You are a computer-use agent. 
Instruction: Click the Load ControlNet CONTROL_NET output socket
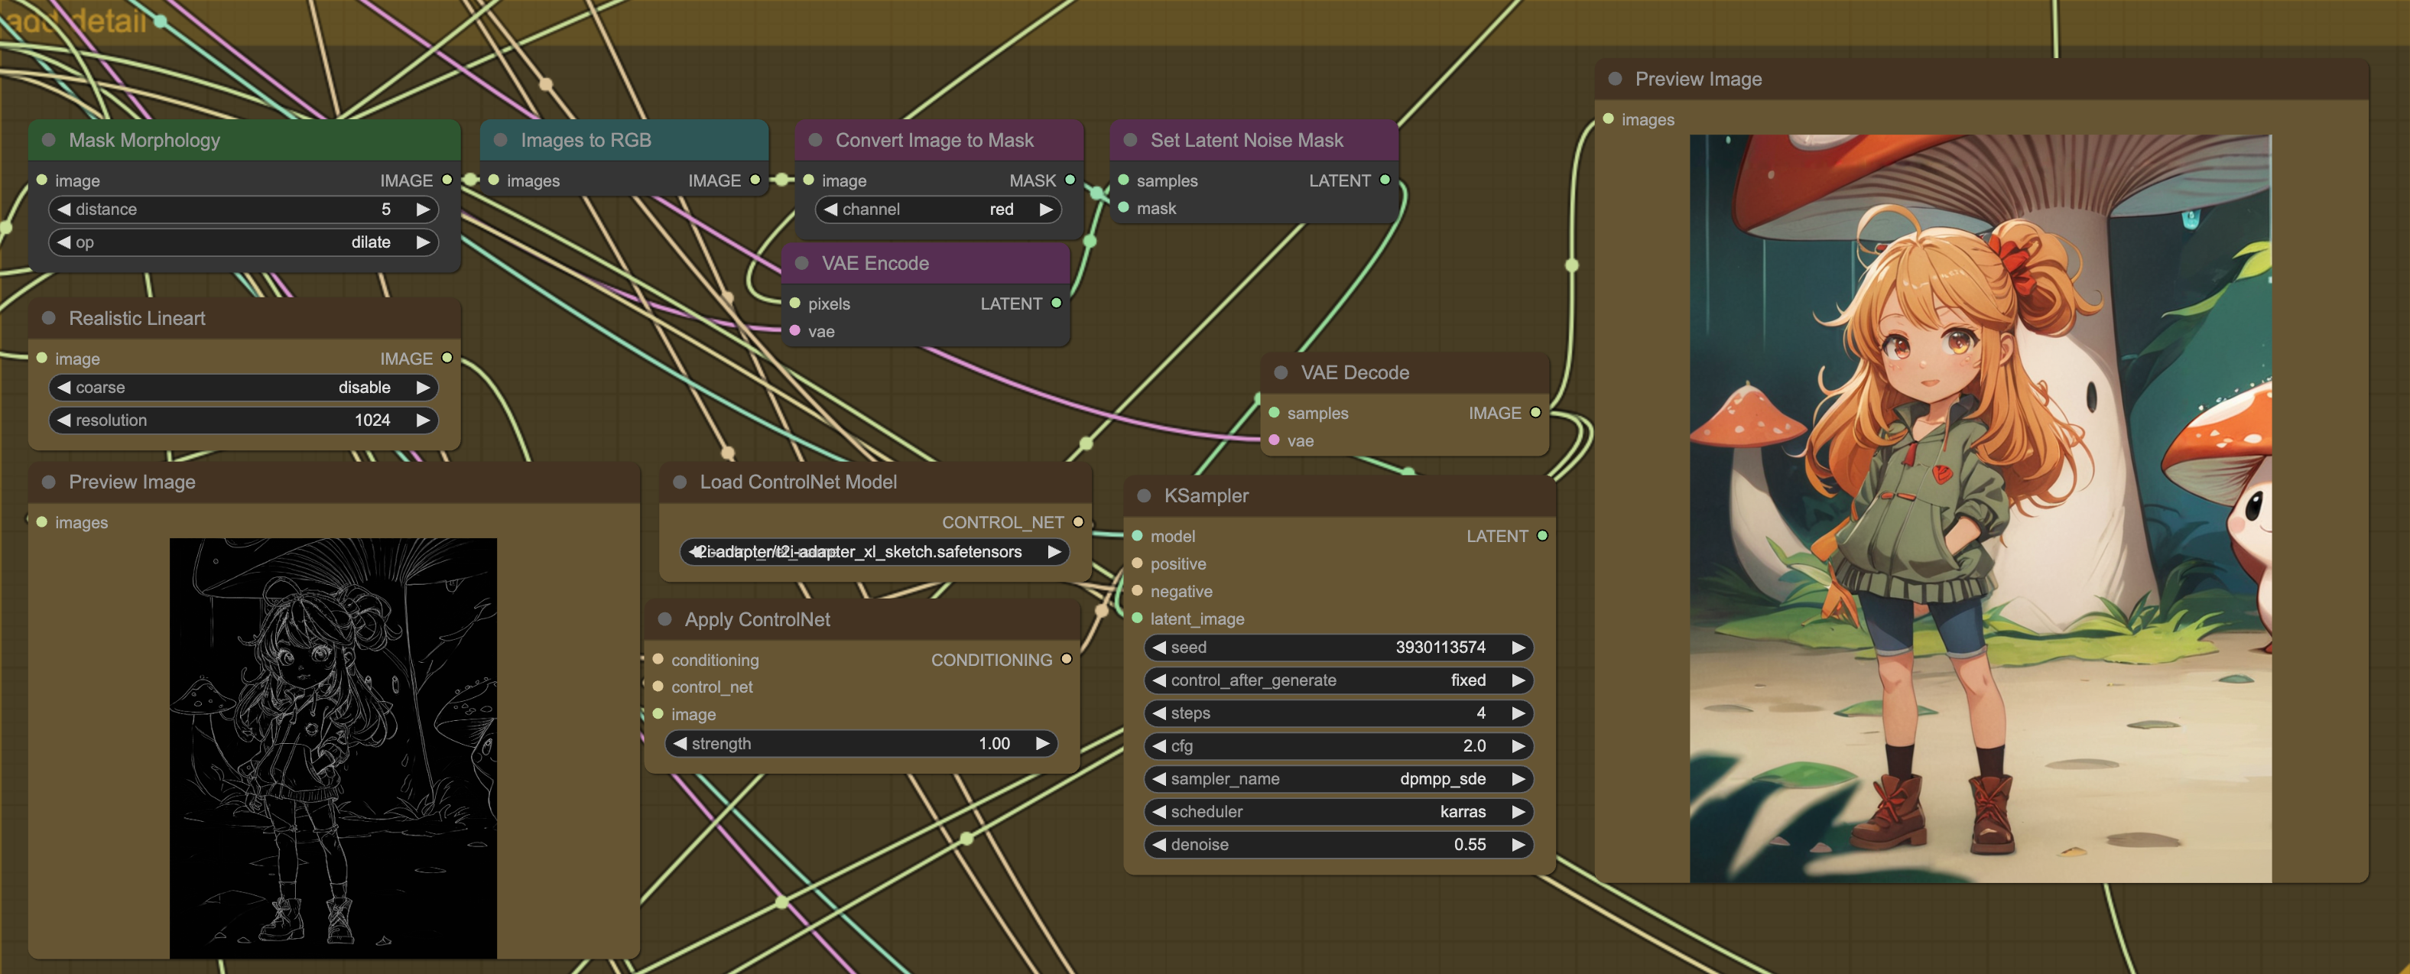coord(1078,522)
